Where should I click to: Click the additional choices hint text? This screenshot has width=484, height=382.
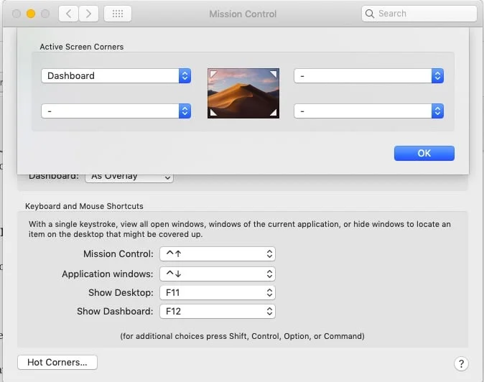pyautogui.click(x=242, y=336)
